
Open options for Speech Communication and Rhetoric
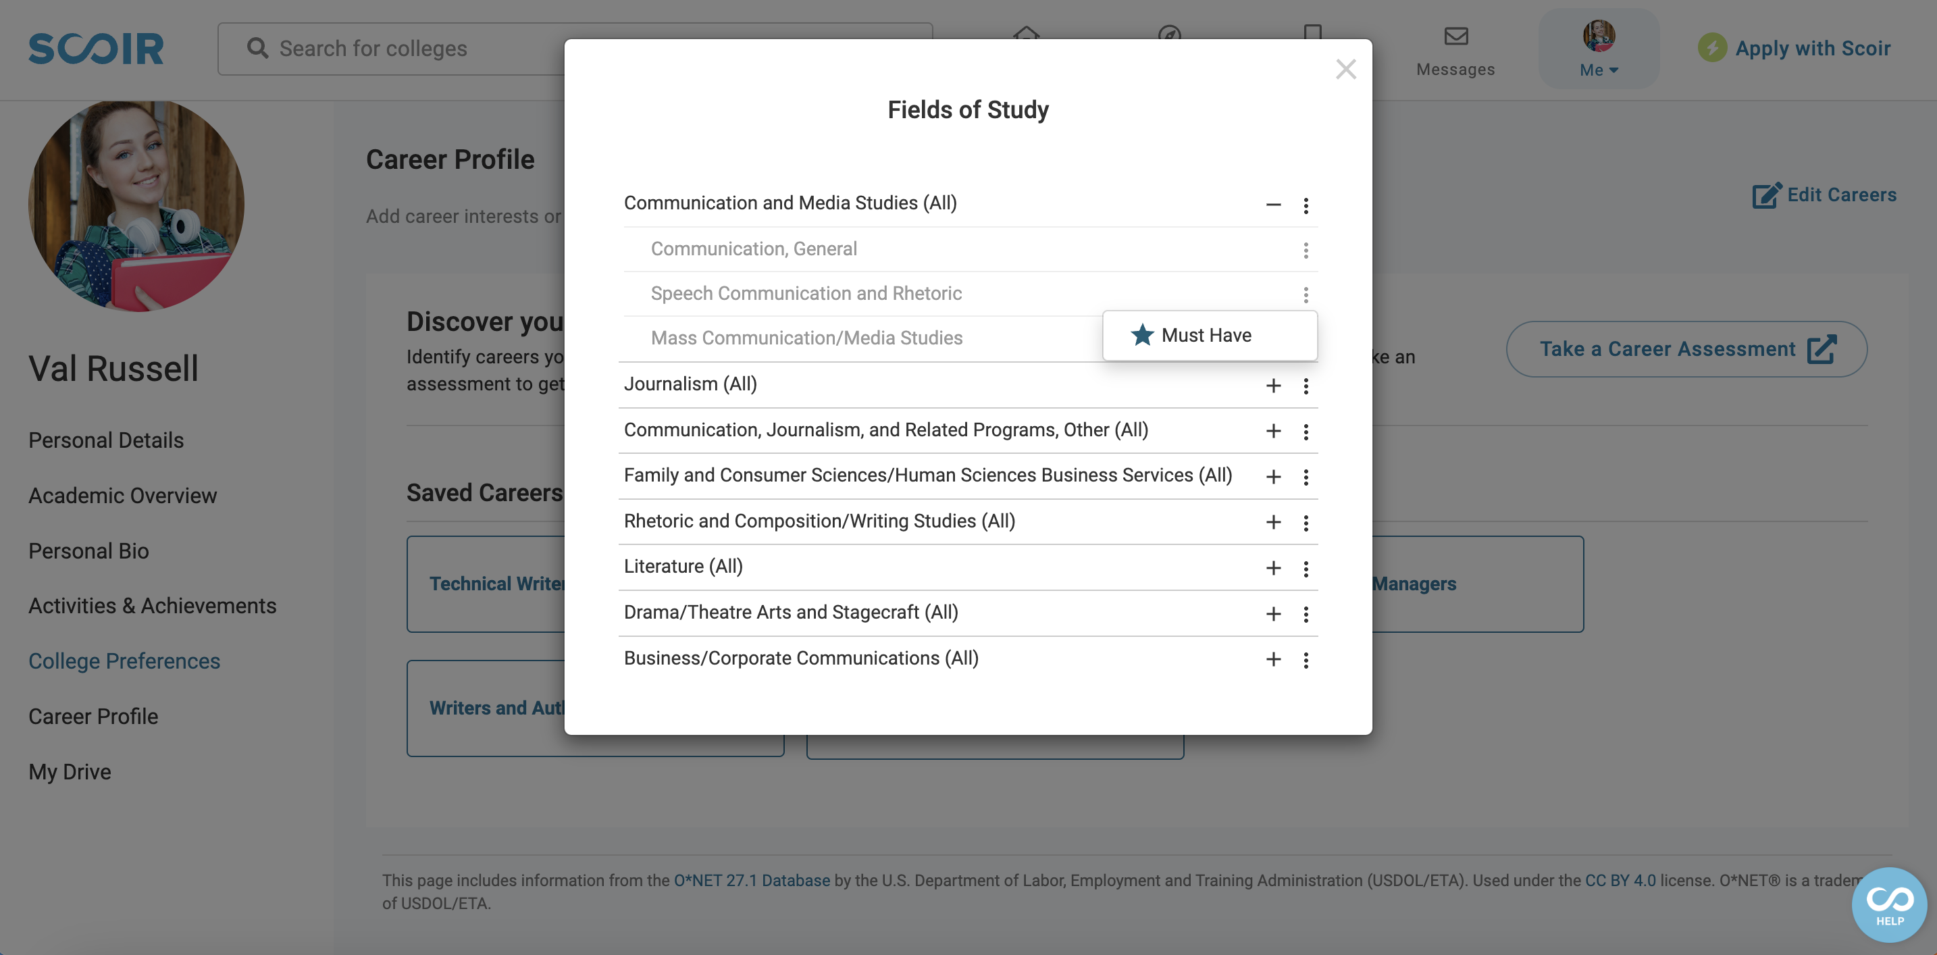[x=1306, y=294]
